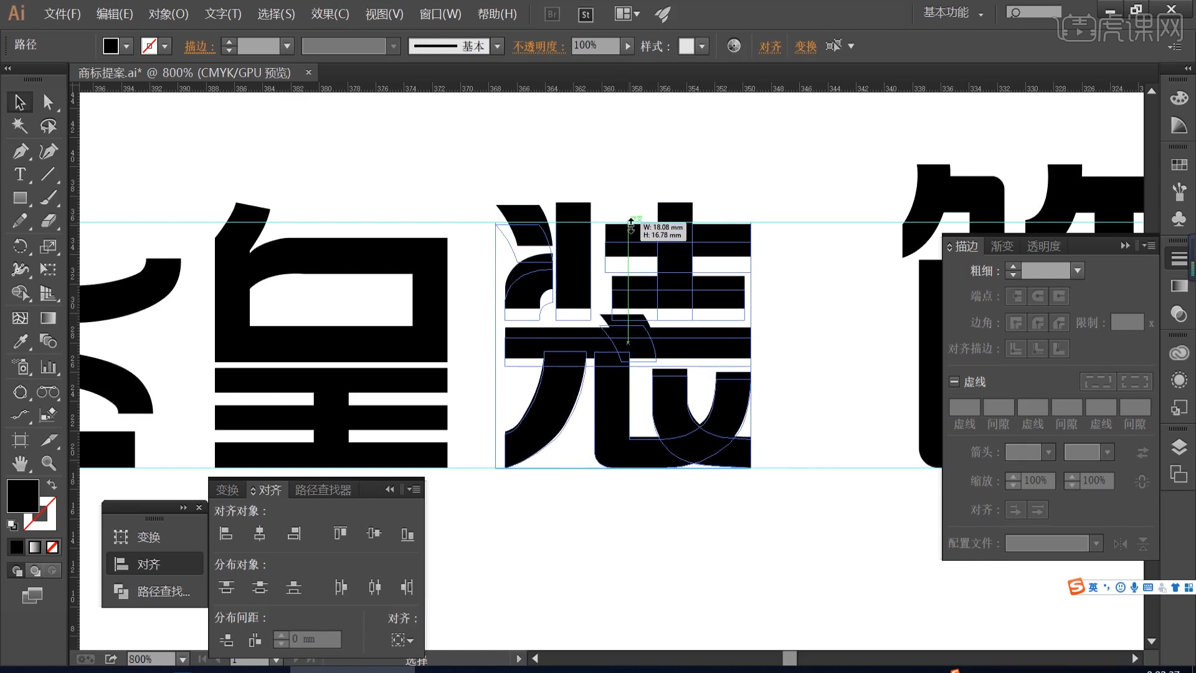This screenshot has width=1196, height=673.
Task: Select the Pen tool
Action: [x=20, y=151]
